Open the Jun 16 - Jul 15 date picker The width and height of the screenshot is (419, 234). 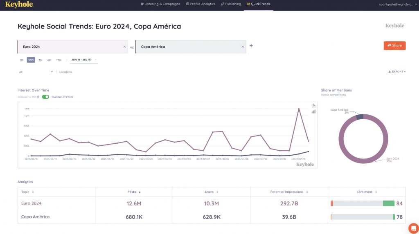click(83, 60)
